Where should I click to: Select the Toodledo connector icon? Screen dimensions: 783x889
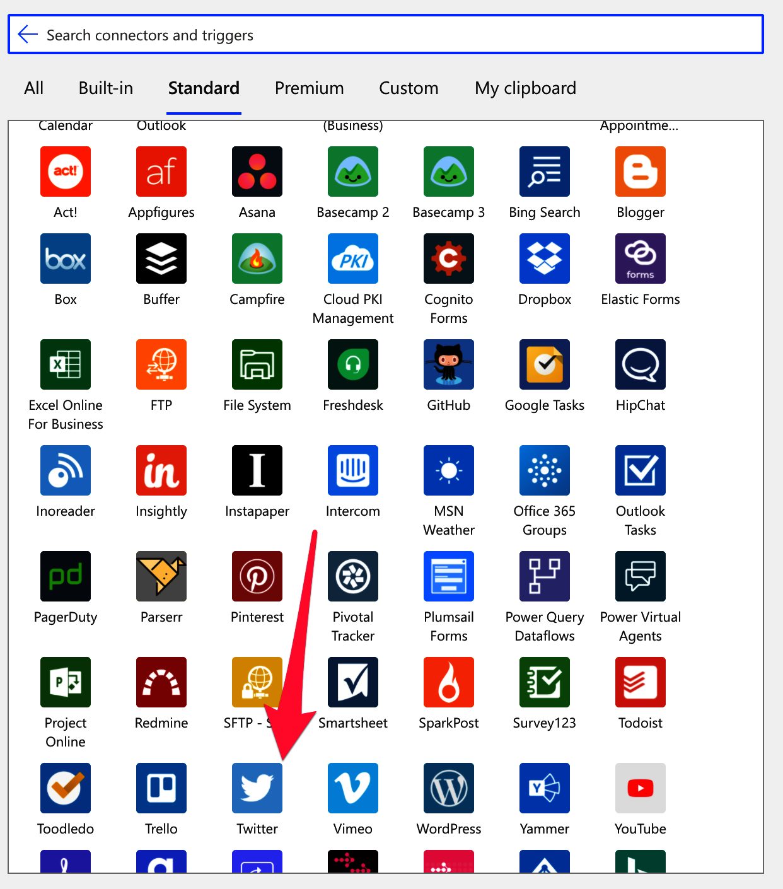66,788
